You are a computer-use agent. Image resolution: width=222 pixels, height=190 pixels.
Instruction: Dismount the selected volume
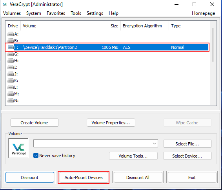pos(30,177)
